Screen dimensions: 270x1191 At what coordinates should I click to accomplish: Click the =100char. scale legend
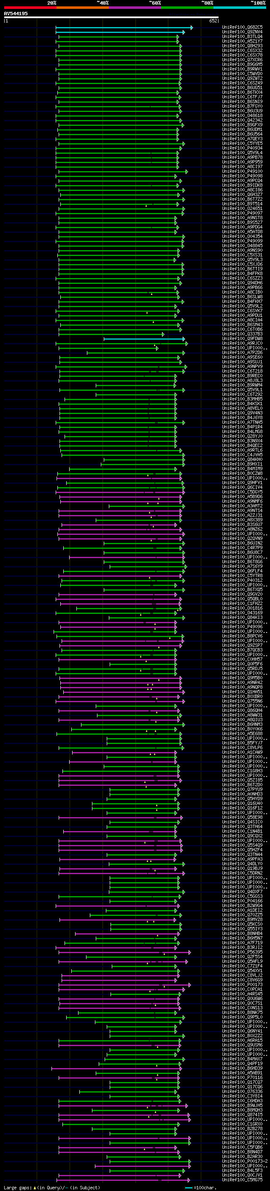[201, 1187]
